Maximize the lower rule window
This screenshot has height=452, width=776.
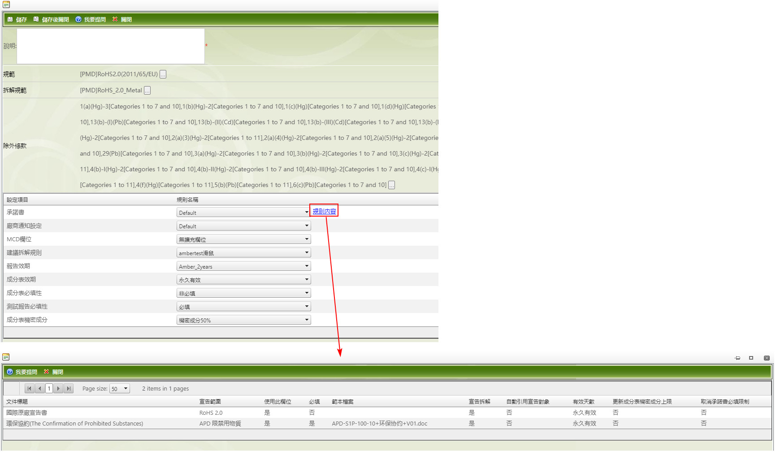(x=751, y=358)
